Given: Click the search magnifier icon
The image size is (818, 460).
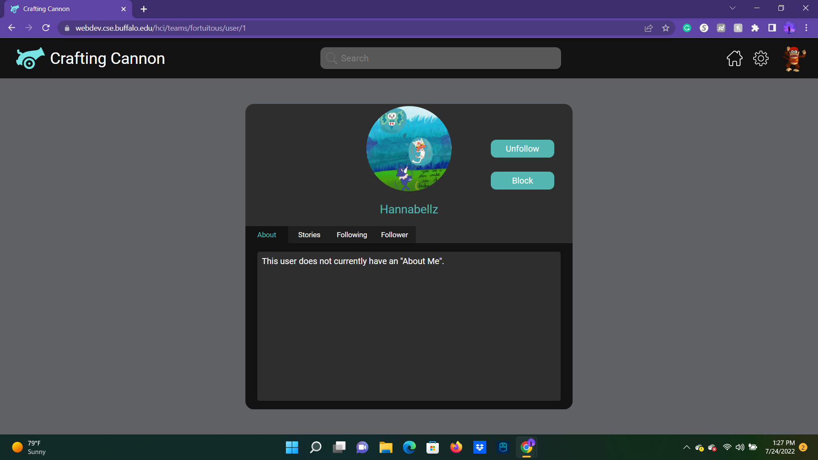Looking at the screenshot, I should click(x=331, y=58).
